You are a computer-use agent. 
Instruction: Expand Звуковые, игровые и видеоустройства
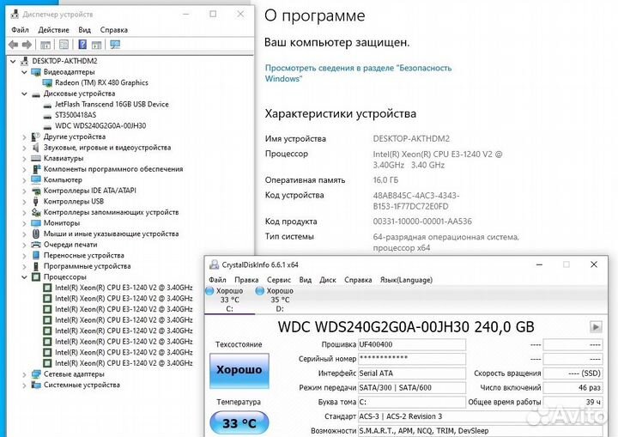[24, 148]
